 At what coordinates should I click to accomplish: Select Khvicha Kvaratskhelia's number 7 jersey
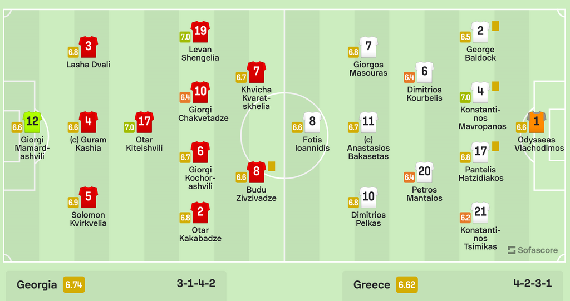[256, 72]
